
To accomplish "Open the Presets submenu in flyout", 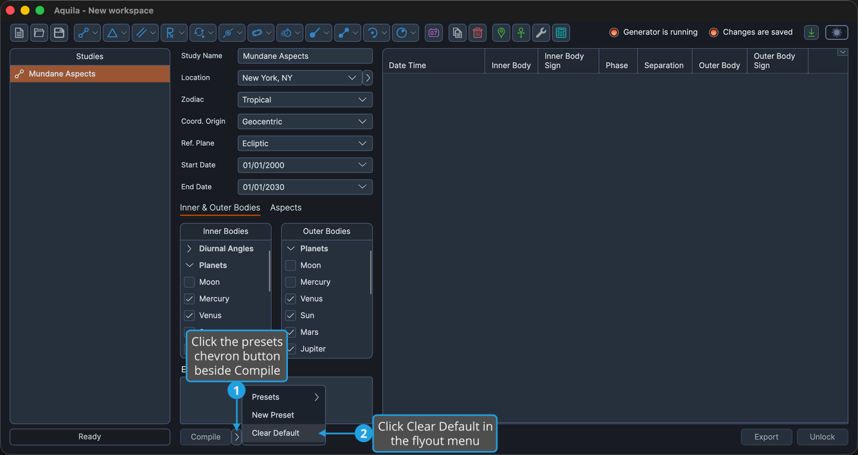I will (x=283, y=397).
